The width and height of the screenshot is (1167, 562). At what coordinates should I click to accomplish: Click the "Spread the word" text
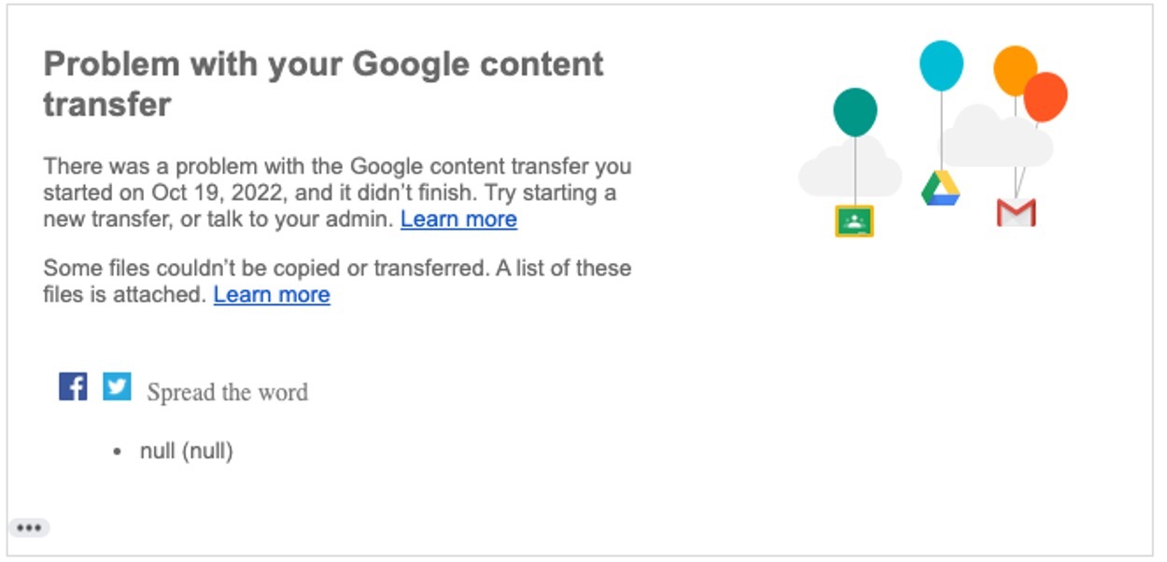coord(227,392)
